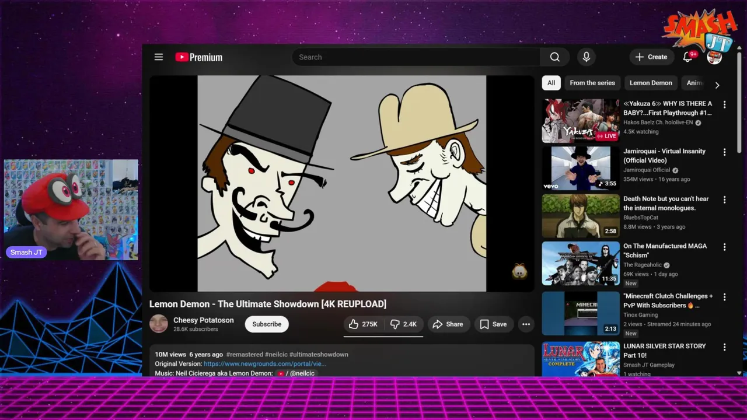Open the Create button
Image resolution: width=747 pixels, height=420 pixels.
click(651, 57)
